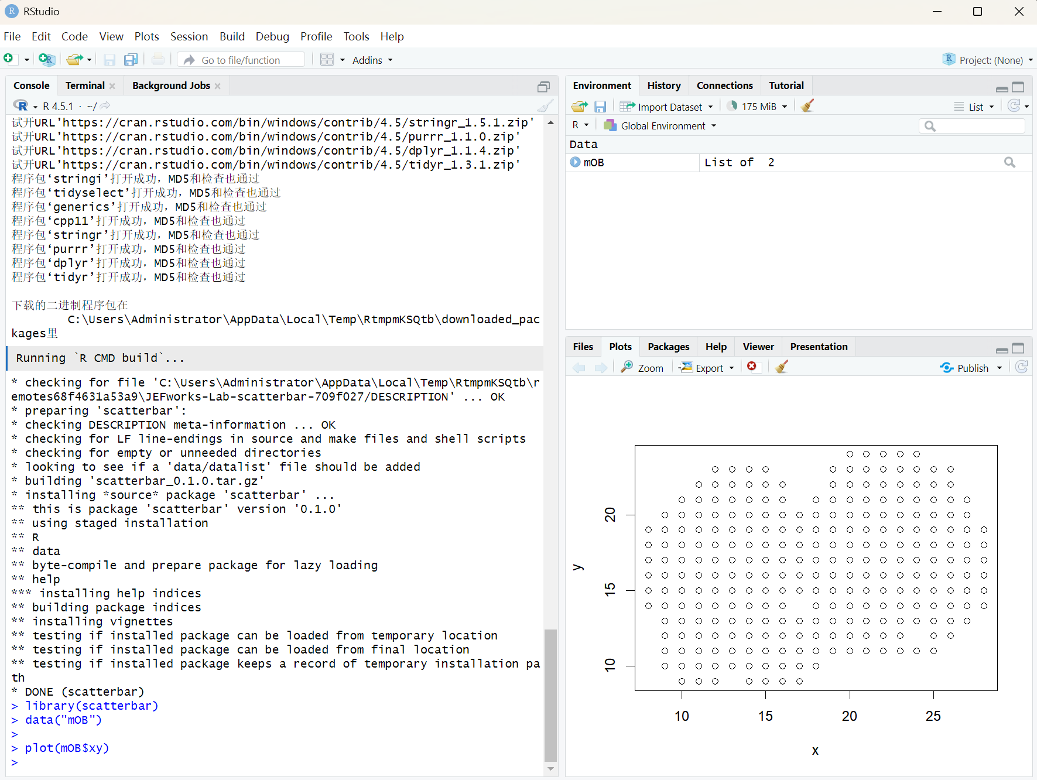Open Export plot dropdown
This screenshot has width=1037, height=780.
pos(707,368)
